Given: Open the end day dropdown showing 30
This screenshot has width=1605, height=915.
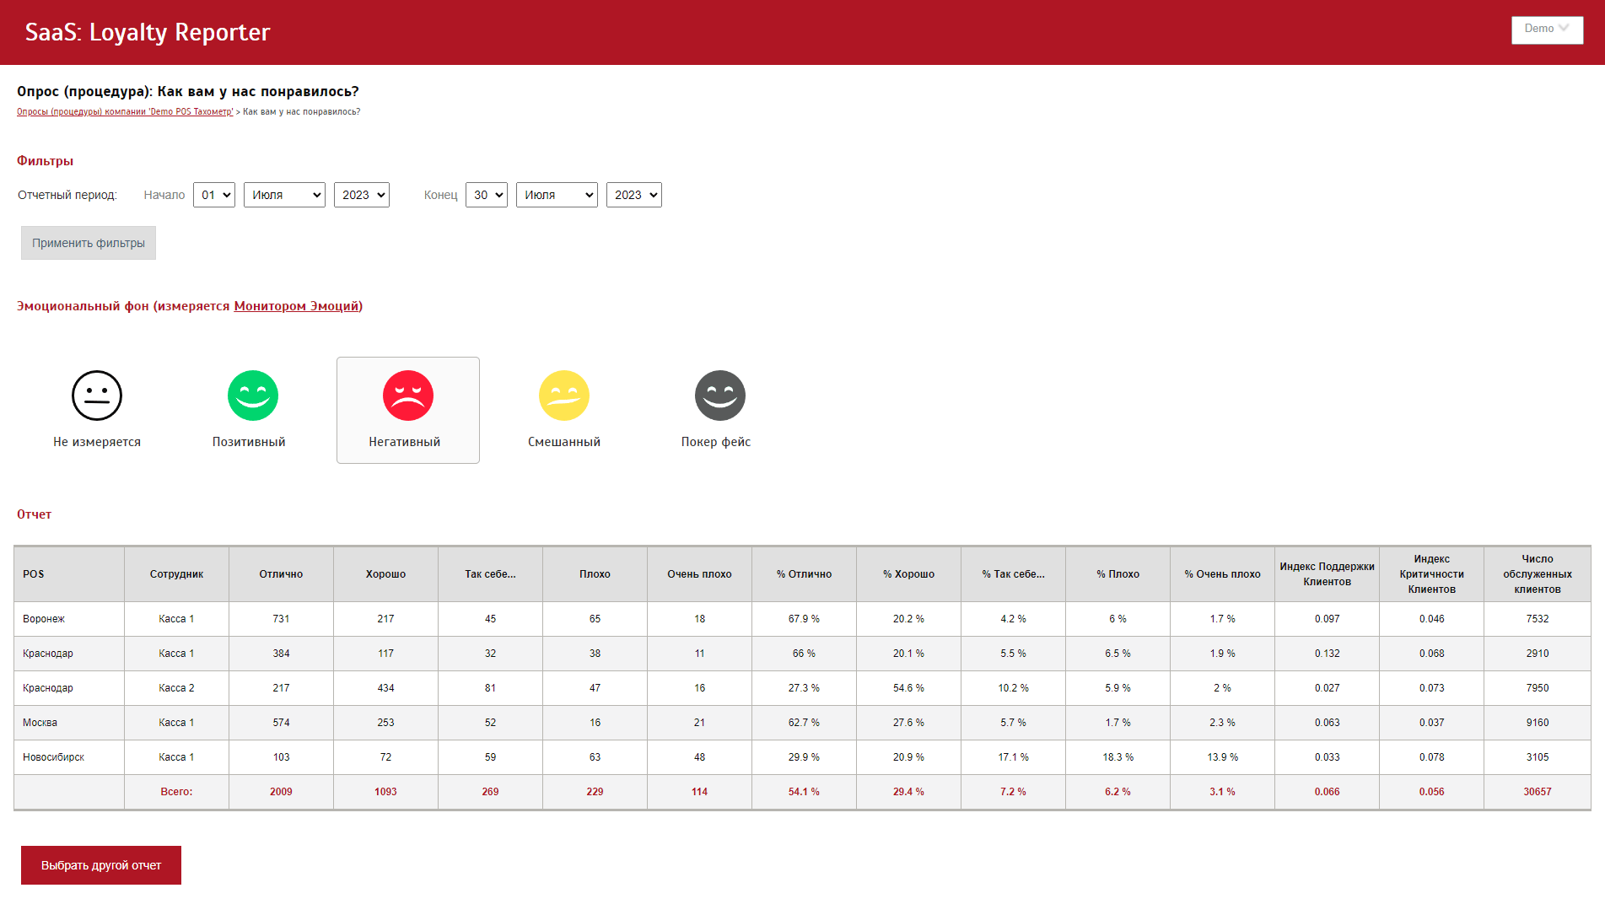Looking at the screenshot, I should tap(487, 195).
